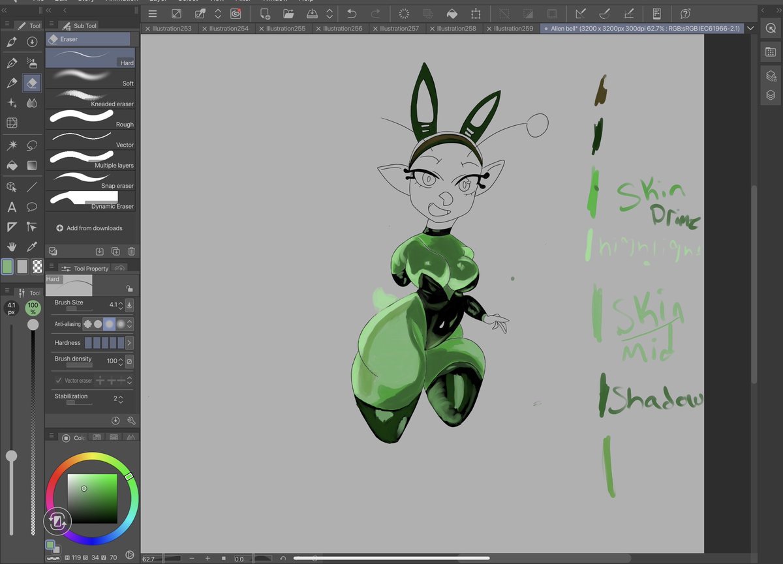Select the no anti-aliasing option
Image resolution: width=783 pixels, height=564 pixels.
(88, 323)
